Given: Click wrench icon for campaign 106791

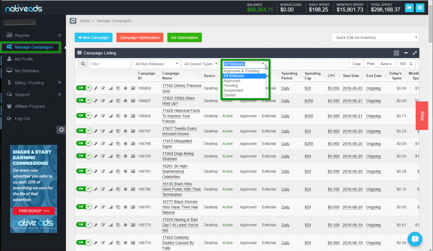Looking at the screenshot, I should pyautogui.click(x=96, y=171).
